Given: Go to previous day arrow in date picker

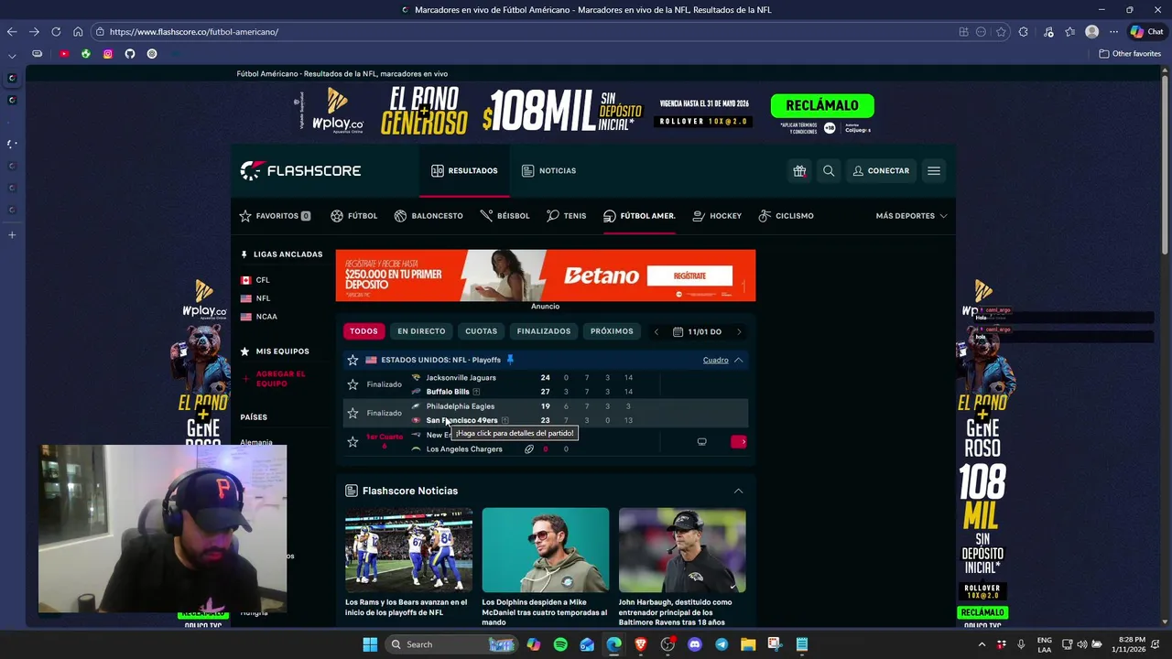Looking at the screenshot, I should (x=656, y=331).
